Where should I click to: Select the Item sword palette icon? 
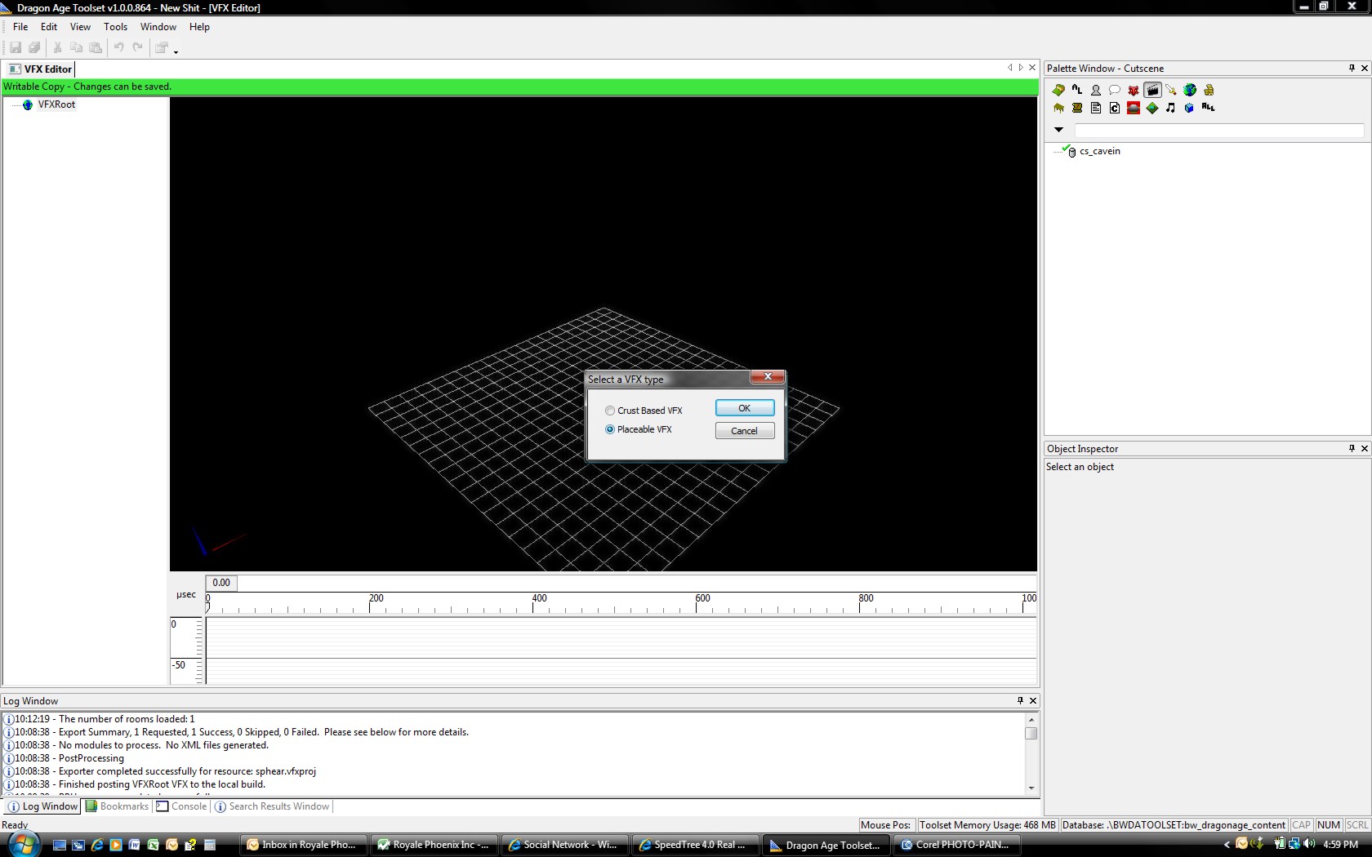pos(1171,90)
